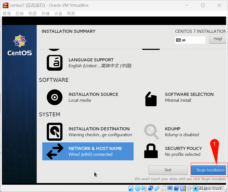Click the 'us' keyboard layout field

tap(190, 40)
